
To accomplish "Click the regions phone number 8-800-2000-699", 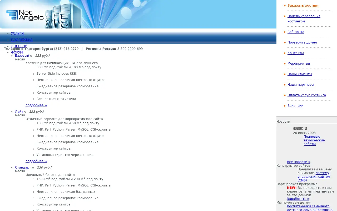I will pyautogui.click(x=130, y=49).
